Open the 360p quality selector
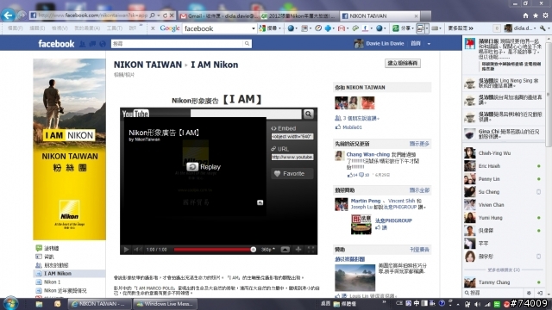The width and height of the screenshot is (552, 310). [x=268, y=250]
